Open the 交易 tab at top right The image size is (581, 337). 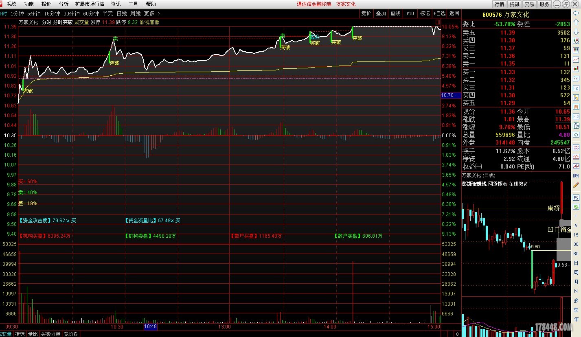(x=529, y=4)
